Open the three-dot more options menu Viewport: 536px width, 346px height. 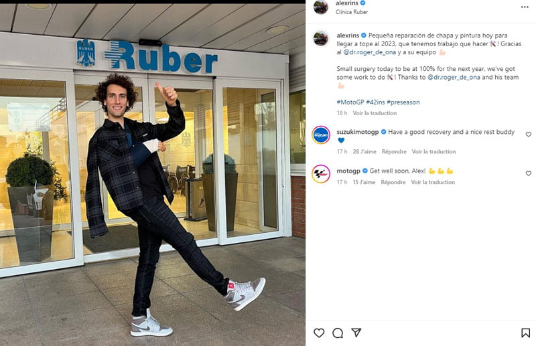pos(525,7)
